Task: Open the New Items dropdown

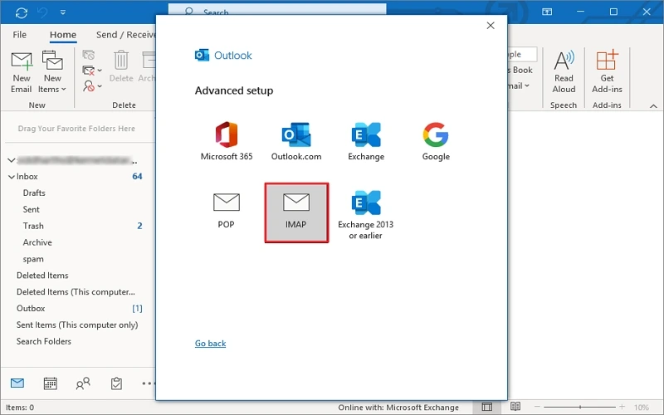Action: [x=52, y=72]
